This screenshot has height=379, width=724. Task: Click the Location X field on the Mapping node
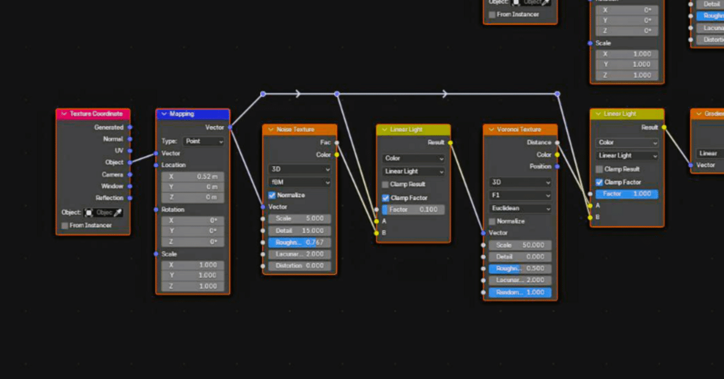192,176
